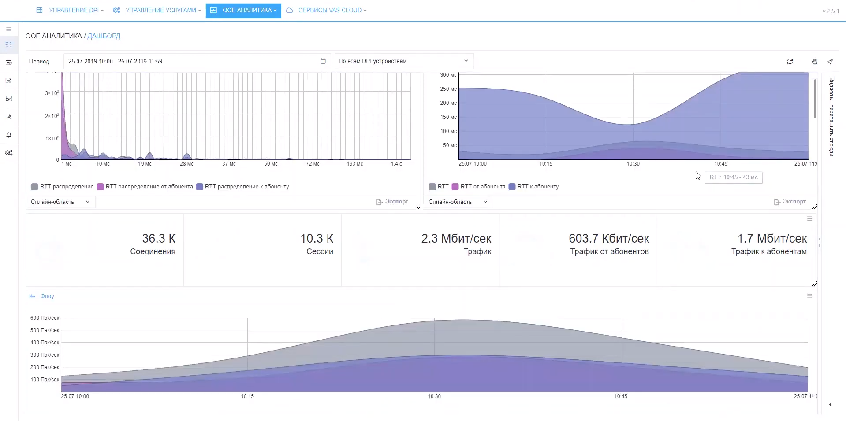Viewport: 846px width, 421px height.
Task: Click the refresh dashboard icon
Action: point(790,61)
